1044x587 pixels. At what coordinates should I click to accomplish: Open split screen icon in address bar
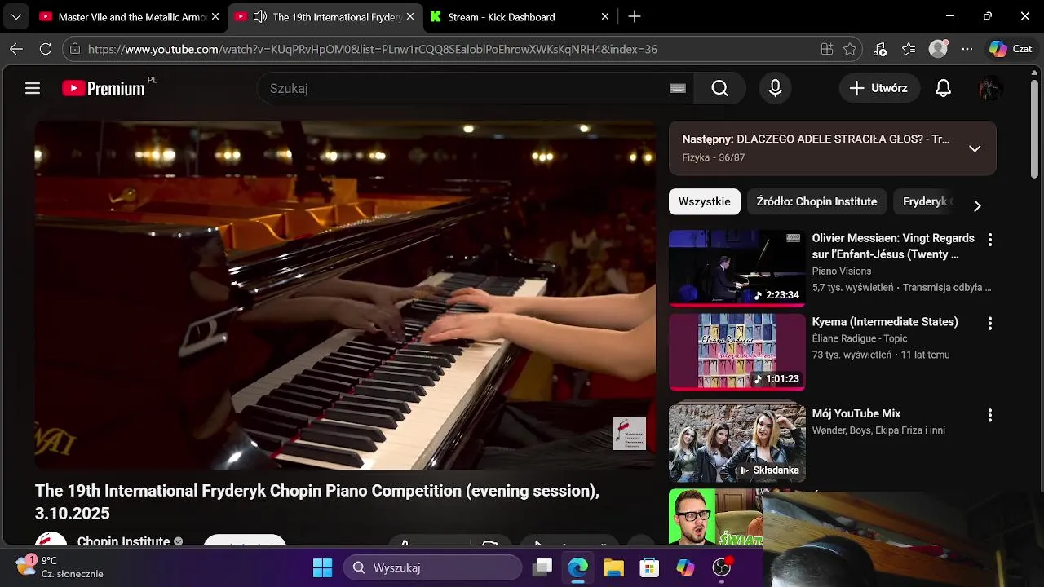point(827,49)
